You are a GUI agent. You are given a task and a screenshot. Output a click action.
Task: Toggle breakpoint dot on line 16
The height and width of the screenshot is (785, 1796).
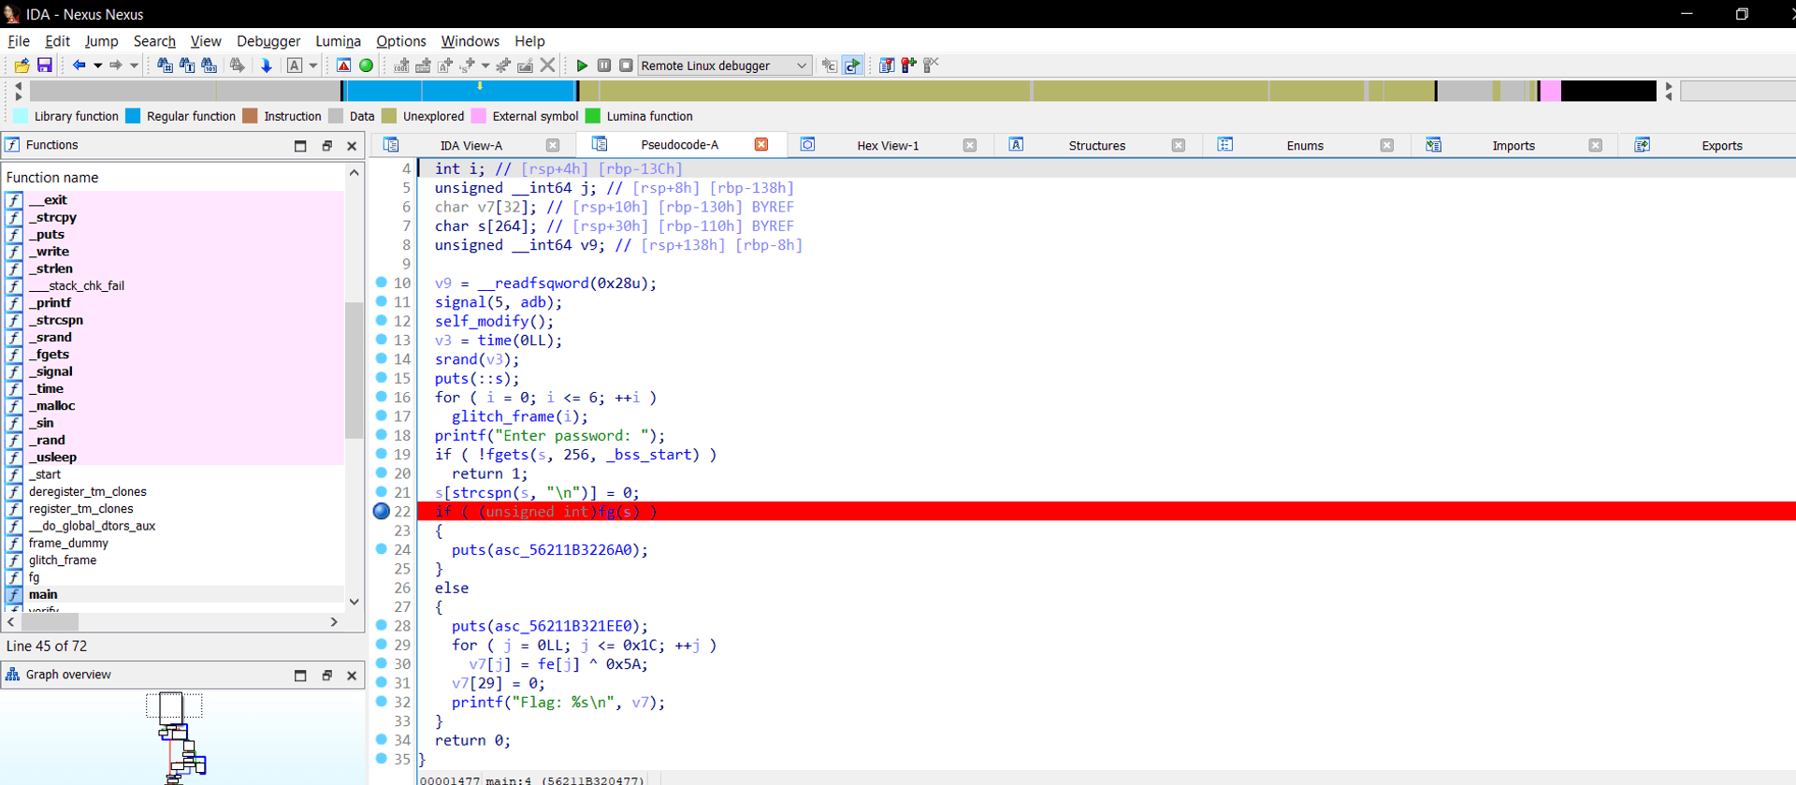pos(382,397)
